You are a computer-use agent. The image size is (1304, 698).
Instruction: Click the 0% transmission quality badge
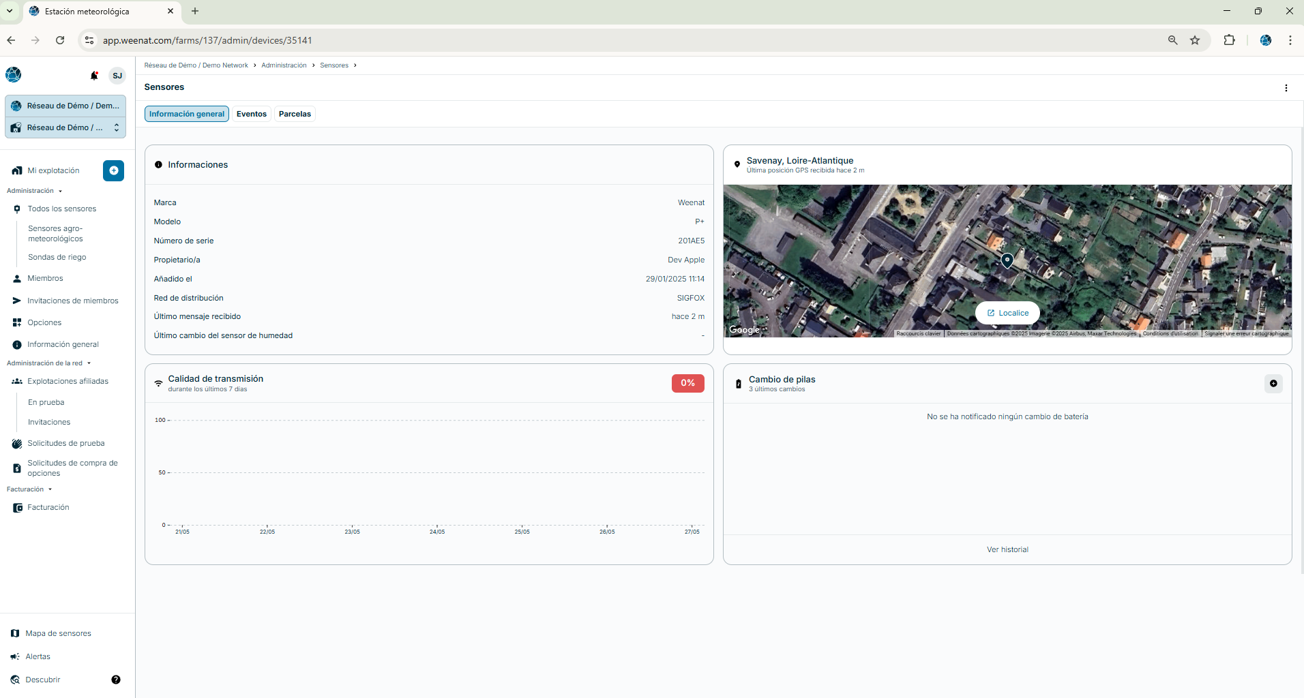tap(687, 384)
